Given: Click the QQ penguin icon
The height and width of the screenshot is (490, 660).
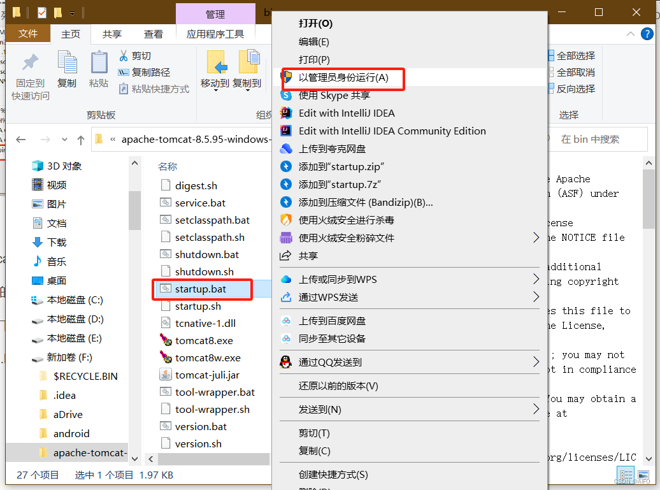Looking at the screenshot, I should tap(286, 362).
